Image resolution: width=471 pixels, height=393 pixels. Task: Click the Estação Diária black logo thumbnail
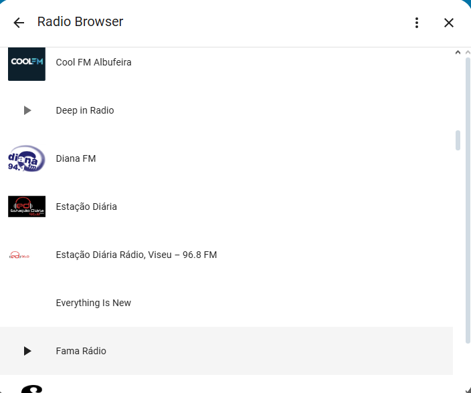tap(27, 207)
